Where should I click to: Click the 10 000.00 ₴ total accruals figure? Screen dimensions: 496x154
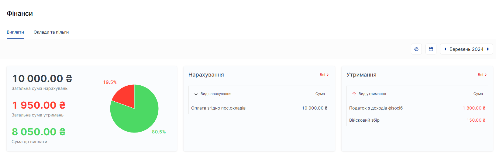[42, 79]
